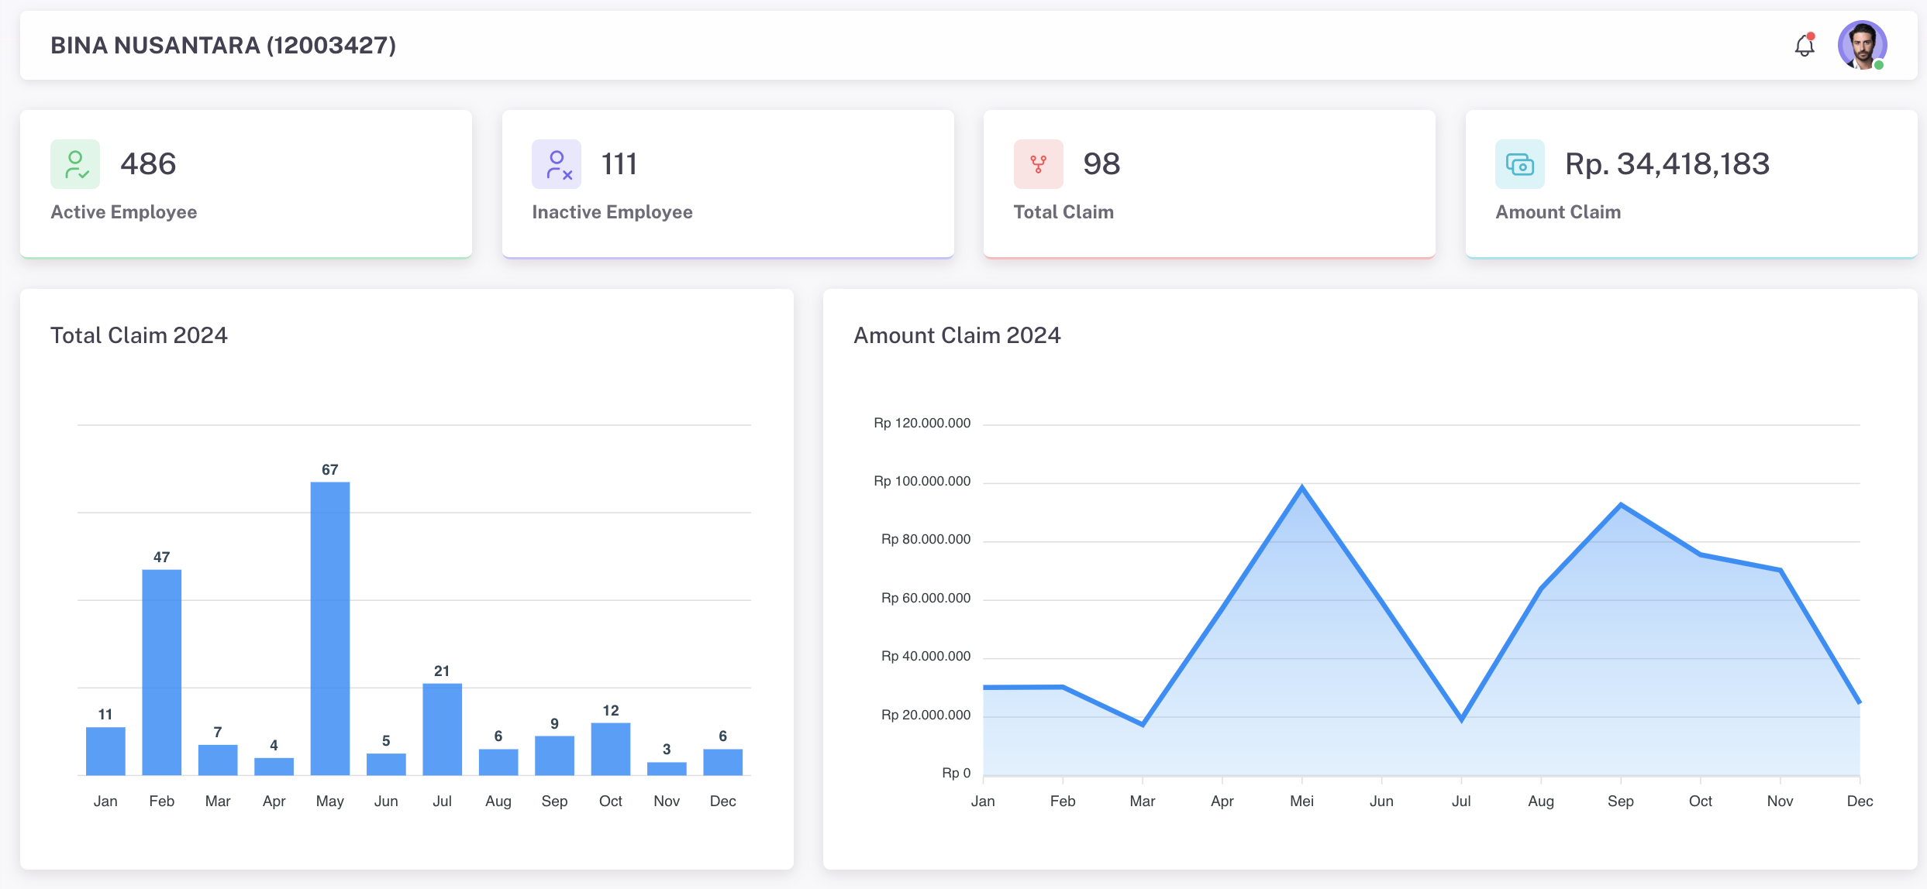Select the BINA NUSANTARA (12003427) title

(x=223, y=46)
